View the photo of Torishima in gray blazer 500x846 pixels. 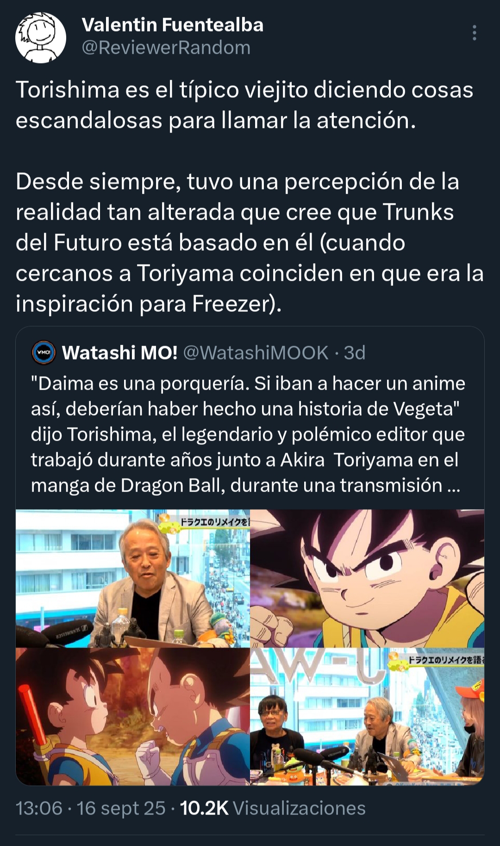pyautogui.click(x=133, y=578)
